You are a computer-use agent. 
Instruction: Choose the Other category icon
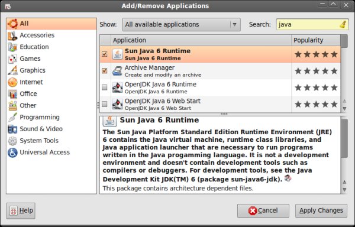click(x=12, y=106)
